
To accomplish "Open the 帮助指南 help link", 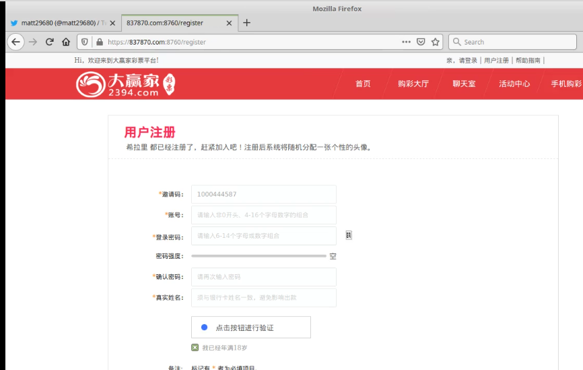I will pos(528,60).
